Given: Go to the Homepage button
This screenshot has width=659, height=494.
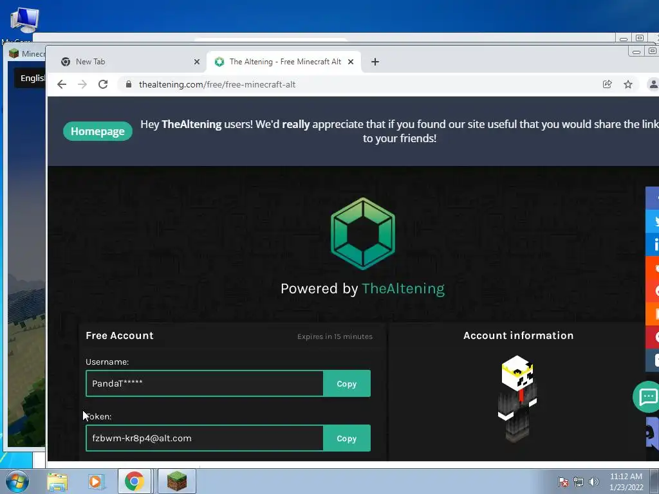Looking at the screenshot, I should coord(98,131).
